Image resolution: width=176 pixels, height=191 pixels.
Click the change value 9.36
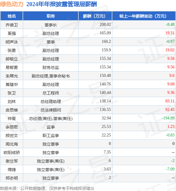(171, 93)
